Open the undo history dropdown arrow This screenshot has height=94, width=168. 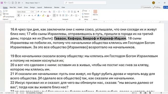point(7,3)
